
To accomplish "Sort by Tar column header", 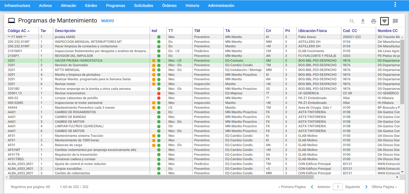I will tap(43, 31).
